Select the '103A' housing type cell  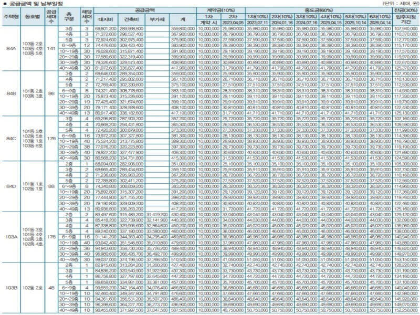click(x=11, y=237)
